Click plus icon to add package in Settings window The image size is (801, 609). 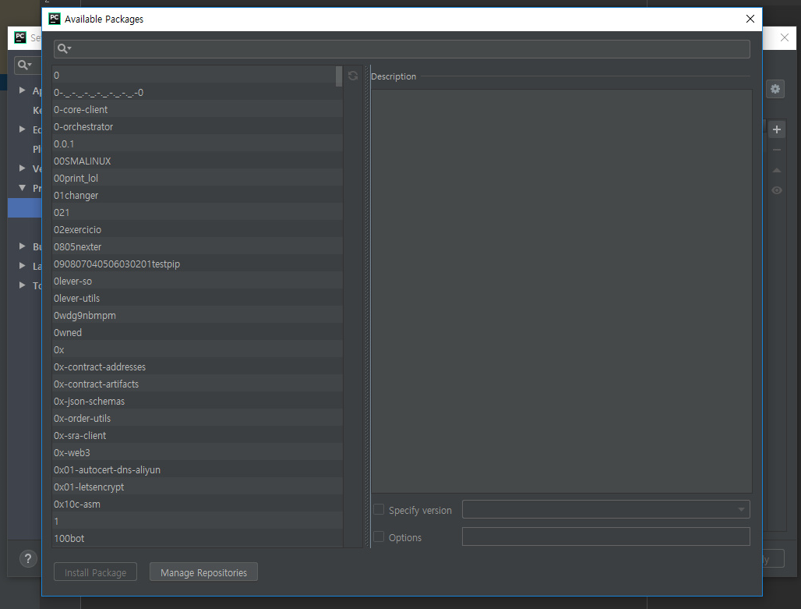point(777,129)
